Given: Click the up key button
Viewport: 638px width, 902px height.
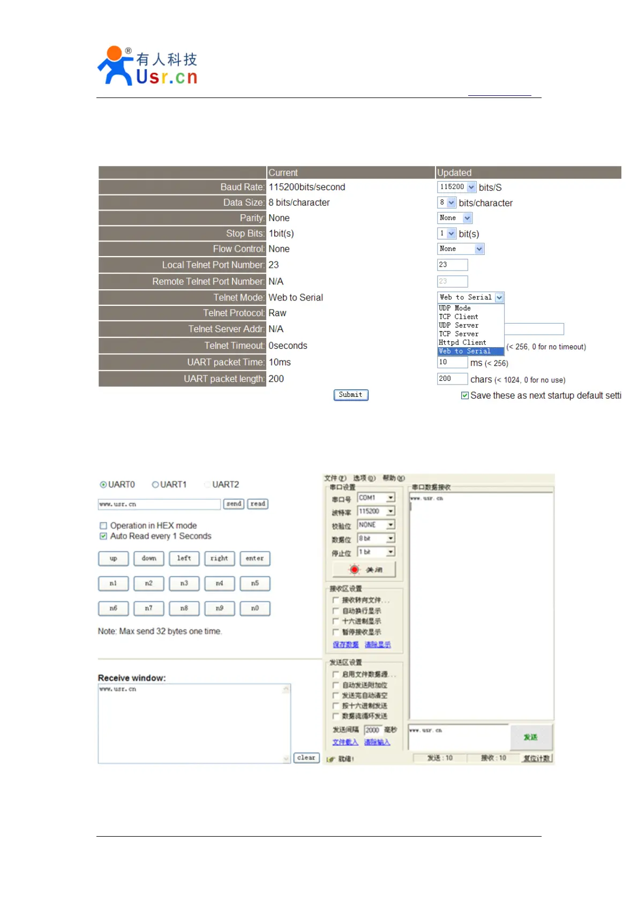Looking at the screenshot, I should click(x=113, y=559).
